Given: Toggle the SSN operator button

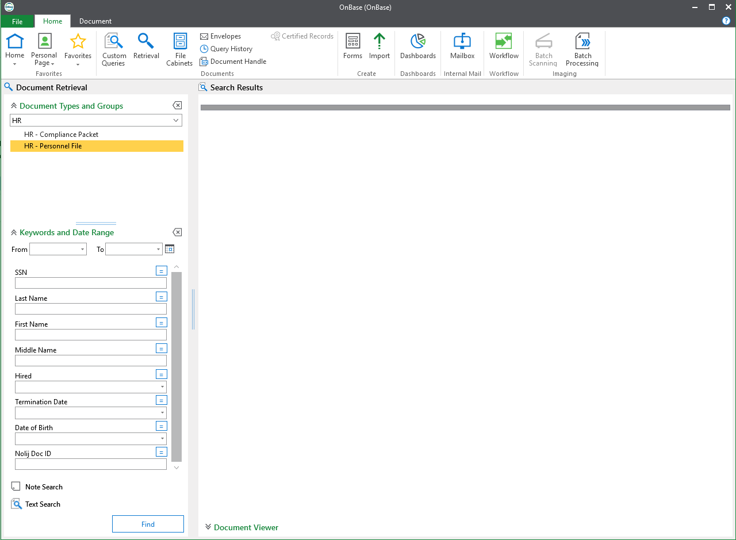Looking at the screenshot, I should (162, 270).
